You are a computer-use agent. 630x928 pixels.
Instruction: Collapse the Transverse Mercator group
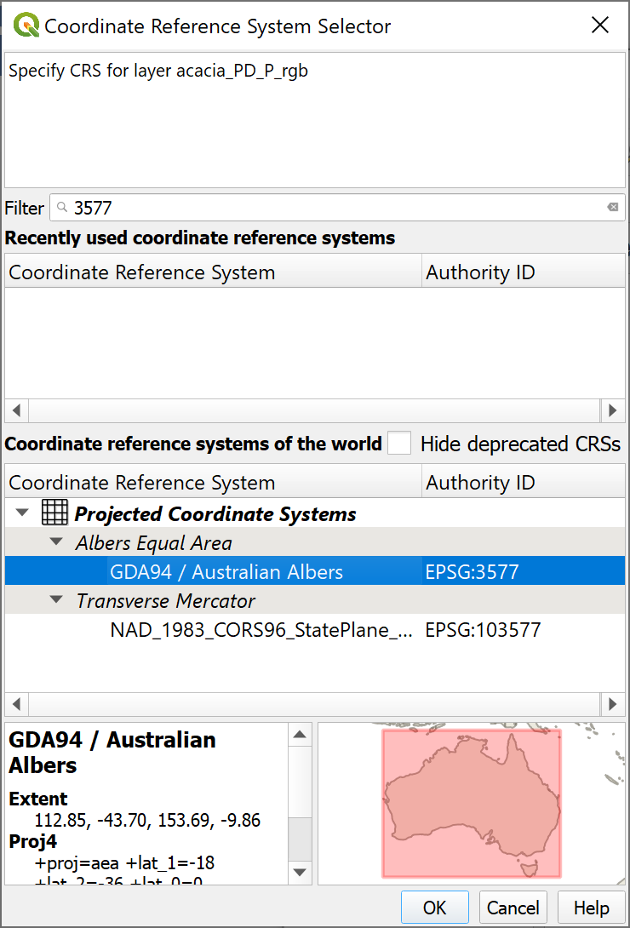click(x=55, y=600)
